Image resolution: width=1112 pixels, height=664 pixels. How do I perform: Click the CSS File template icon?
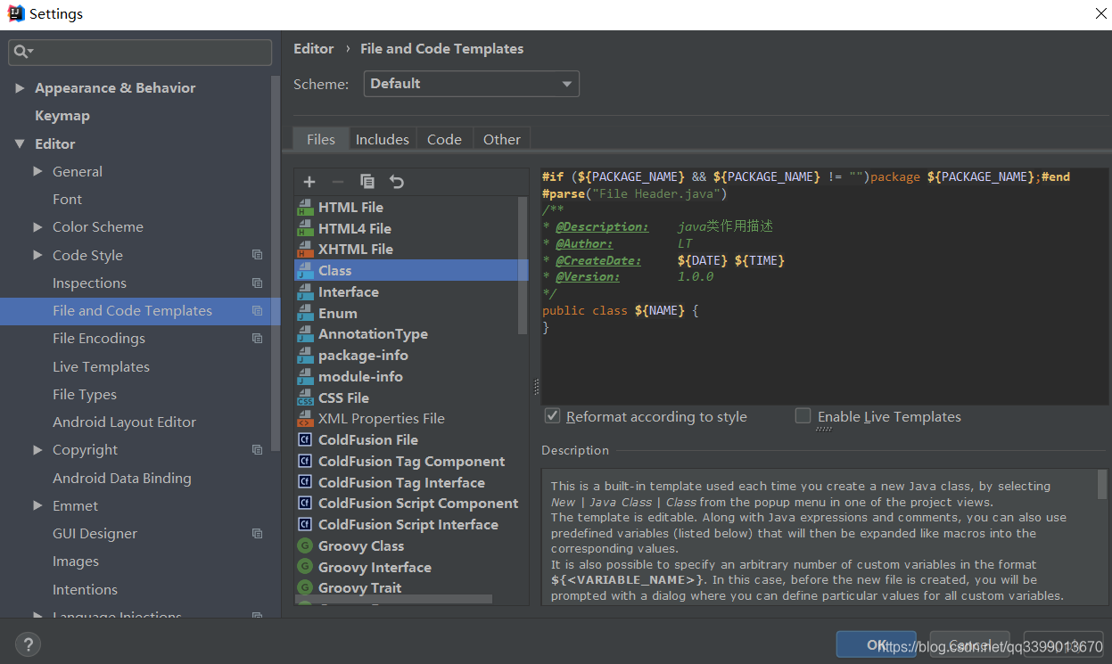306,398
